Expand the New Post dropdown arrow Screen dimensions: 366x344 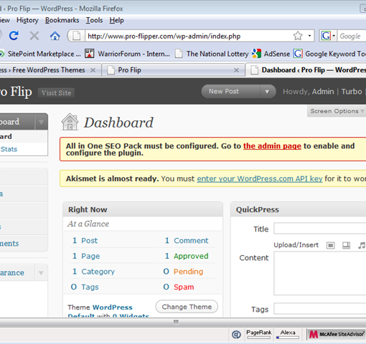coord(267,92)
